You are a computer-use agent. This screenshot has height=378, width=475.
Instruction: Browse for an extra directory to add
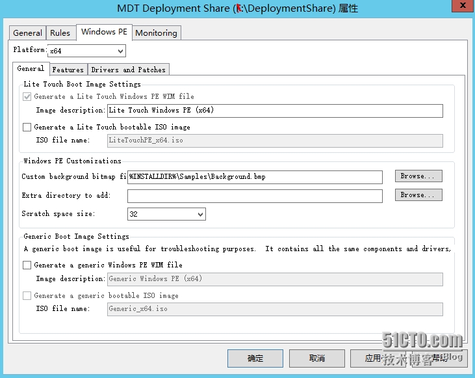click(x=418, y=195)
